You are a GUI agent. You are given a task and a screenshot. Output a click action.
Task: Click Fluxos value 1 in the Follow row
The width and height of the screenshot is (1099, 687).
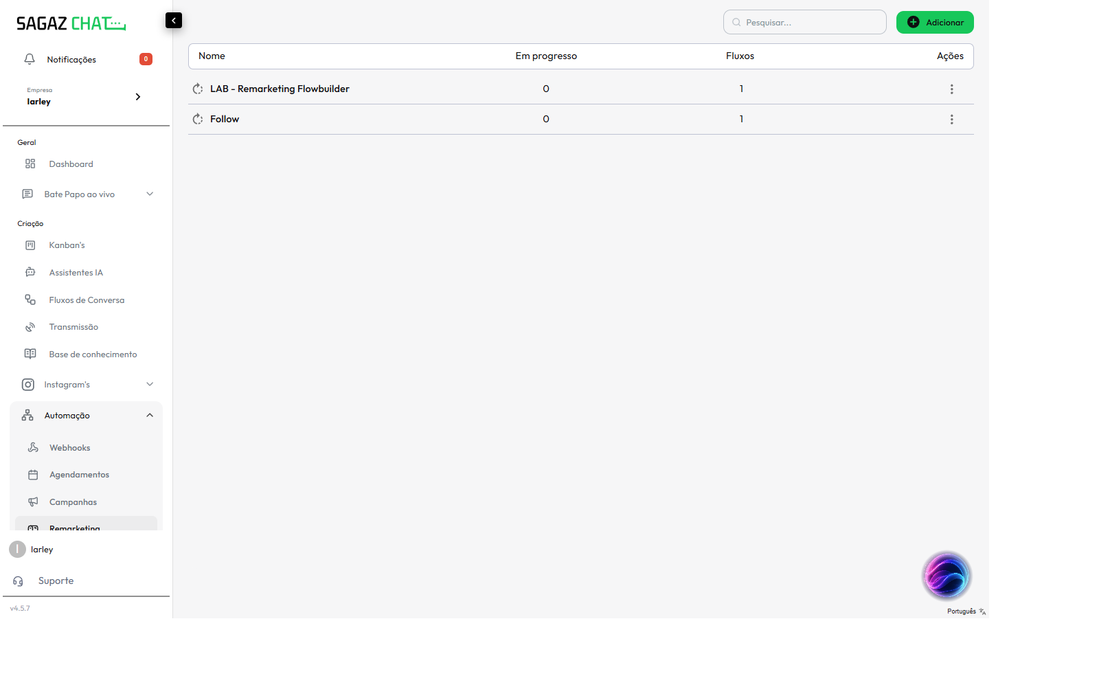pos(741,119)
